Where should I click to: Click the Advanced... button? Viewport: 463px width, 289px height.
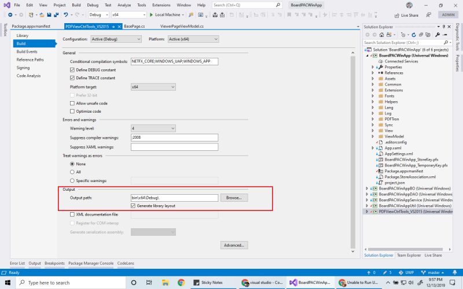(234, 245)
